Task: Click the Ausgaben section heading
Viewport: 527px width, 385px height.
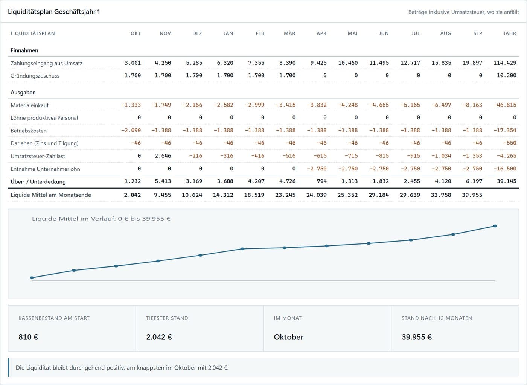Action: pos(23,93)
